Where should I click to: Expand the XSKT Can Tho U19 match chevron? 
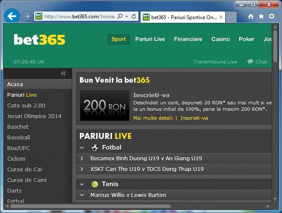[x=82, y=169]
